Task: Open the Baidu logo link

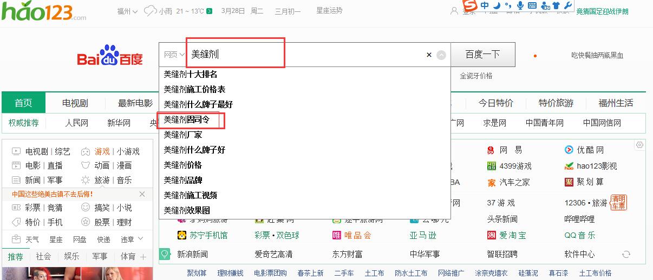Action: pos(110,56)
